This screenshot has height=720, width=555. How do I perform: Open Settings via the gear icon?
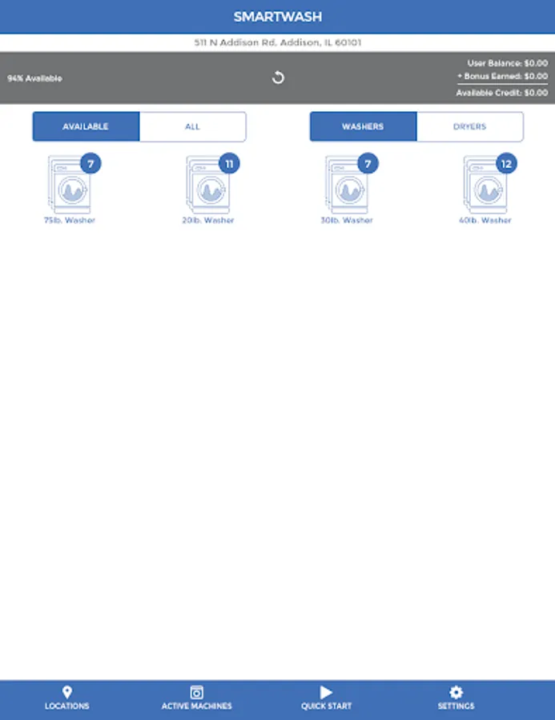coord(456,698)
